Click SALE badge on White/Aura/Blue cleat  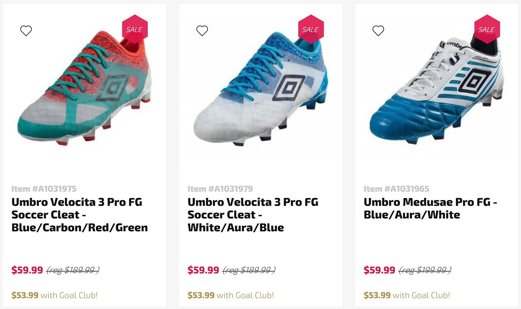tap(311, 29)
